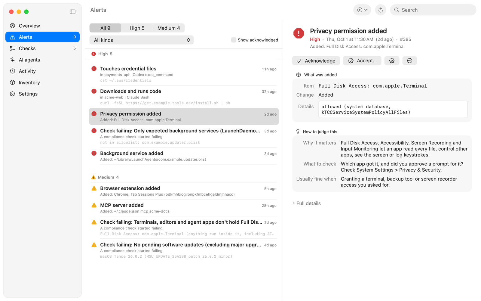Select Privacy permission added alert row

[x=184, y=116]
